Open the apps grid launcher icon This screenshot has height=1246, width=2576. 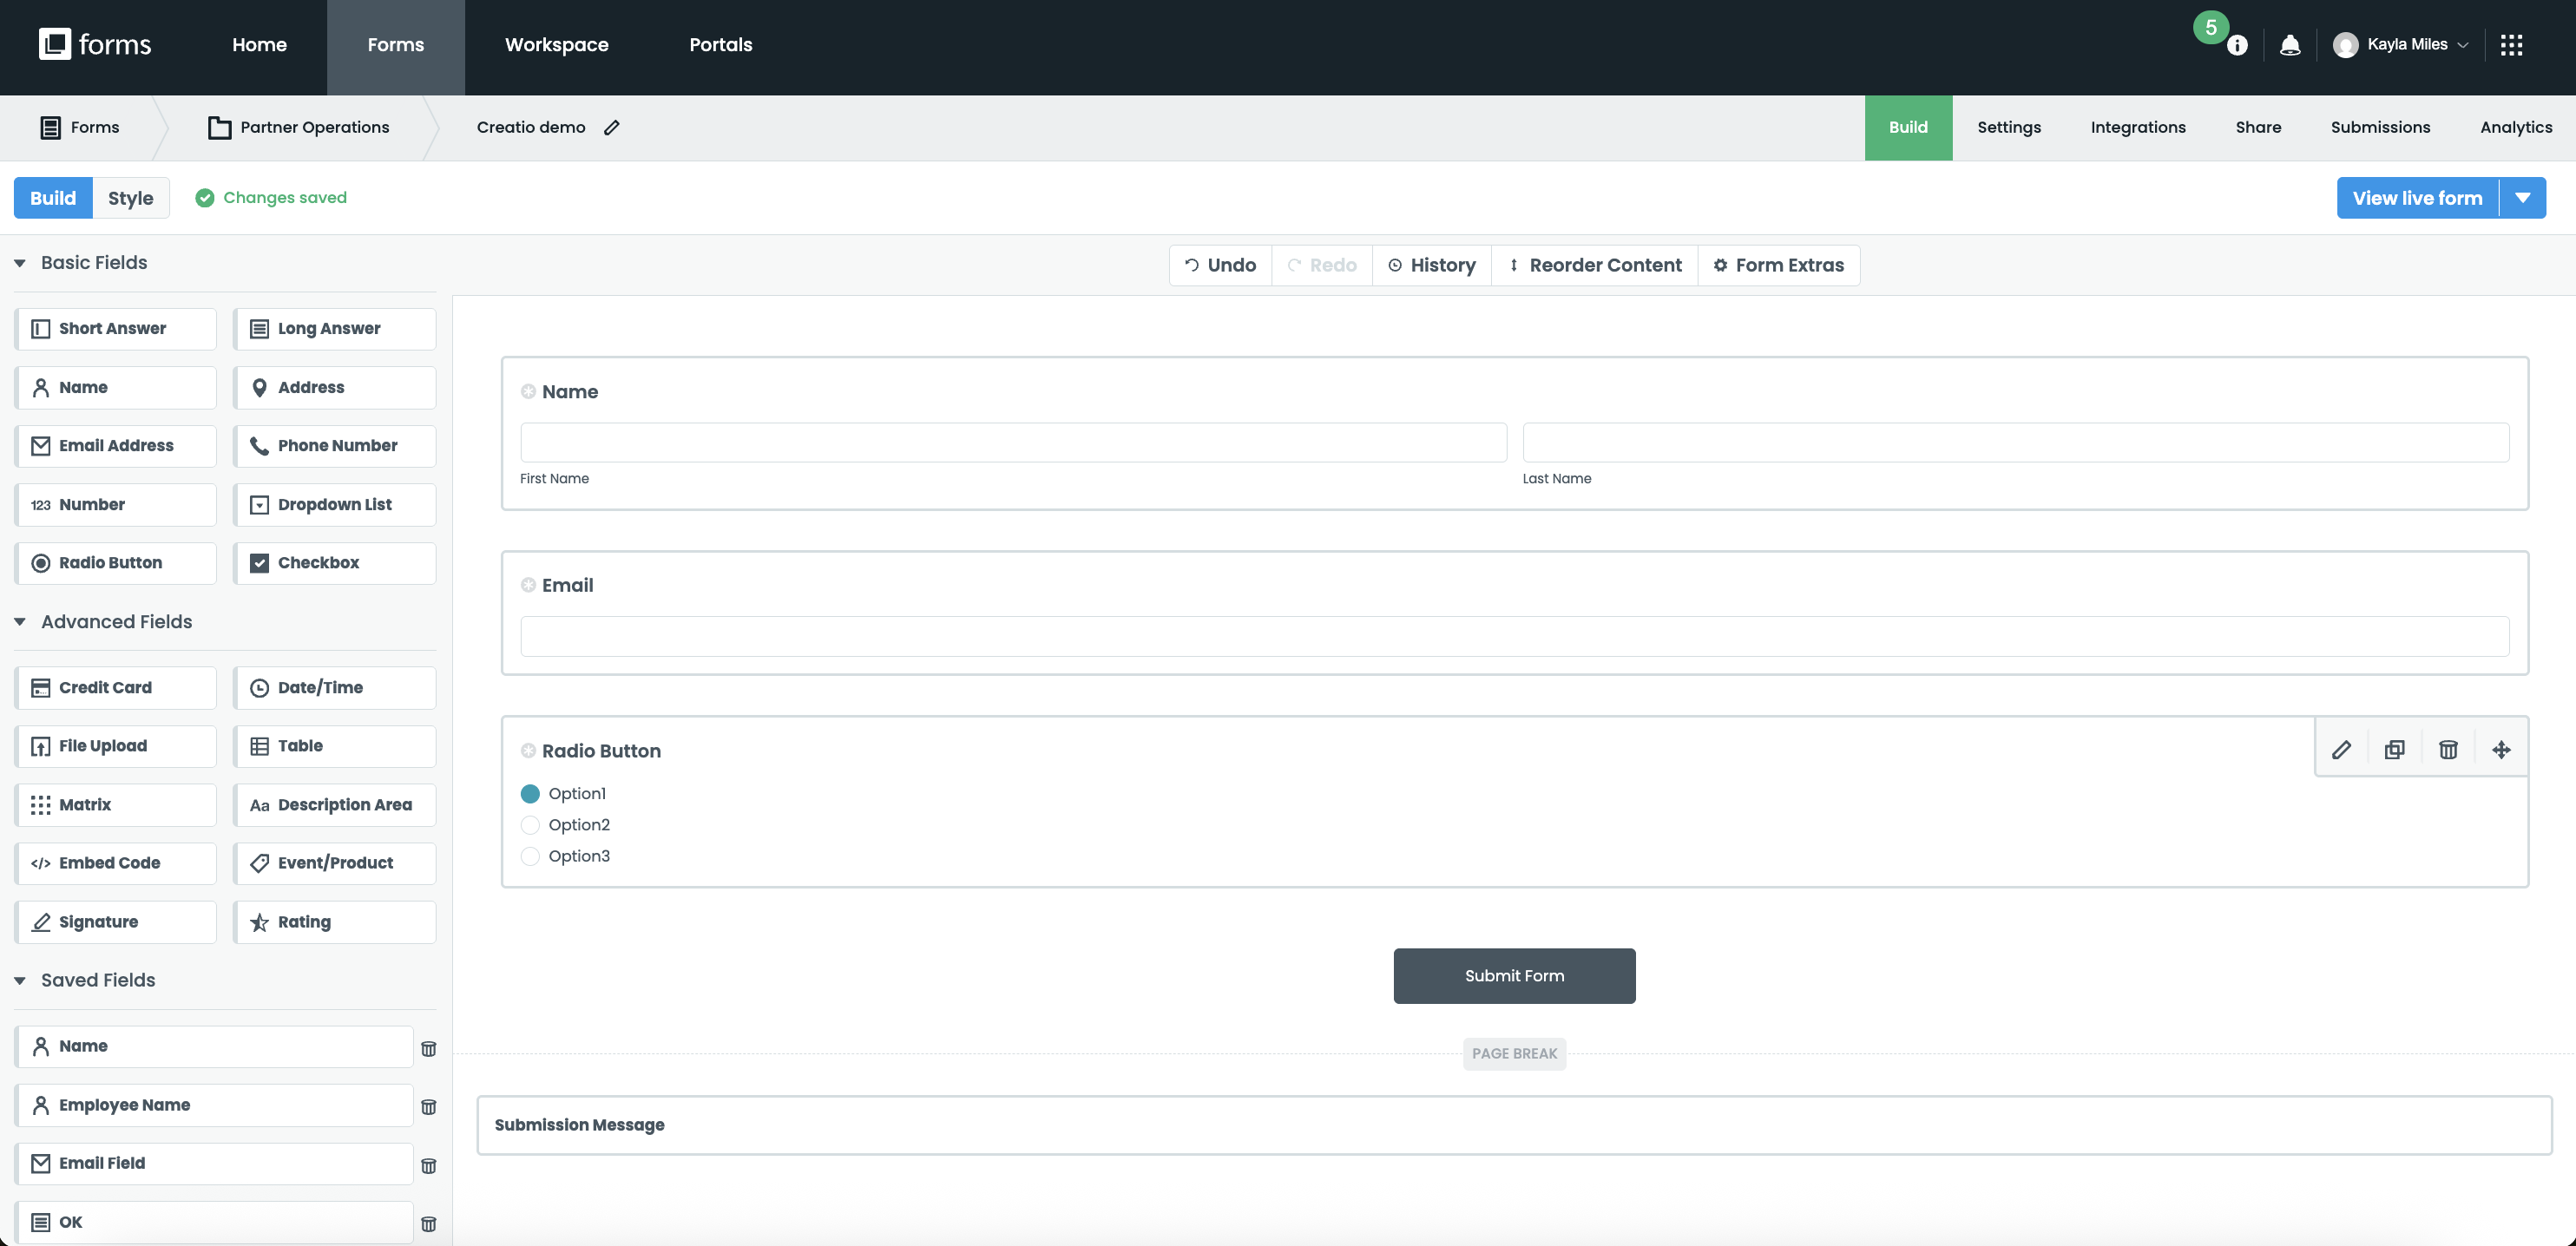[x=2512, y=45]
